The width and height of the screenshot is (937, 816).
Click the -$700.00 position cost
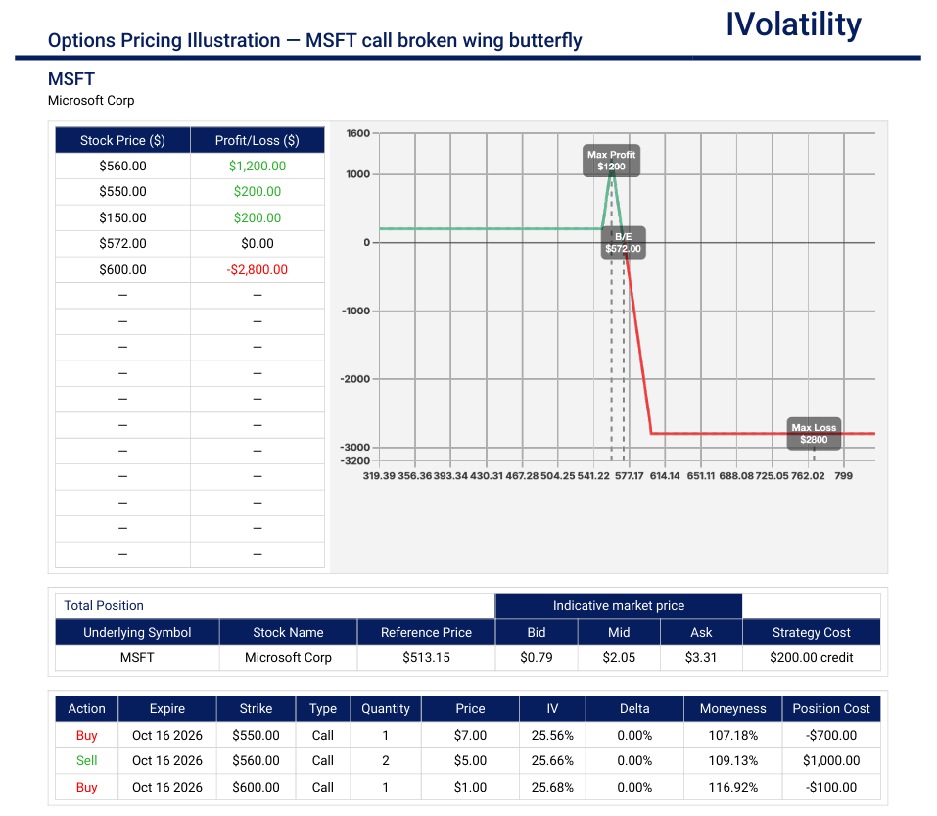(831, 735)
